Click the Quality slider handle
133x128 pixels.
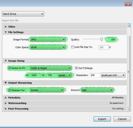coord(101,39)
